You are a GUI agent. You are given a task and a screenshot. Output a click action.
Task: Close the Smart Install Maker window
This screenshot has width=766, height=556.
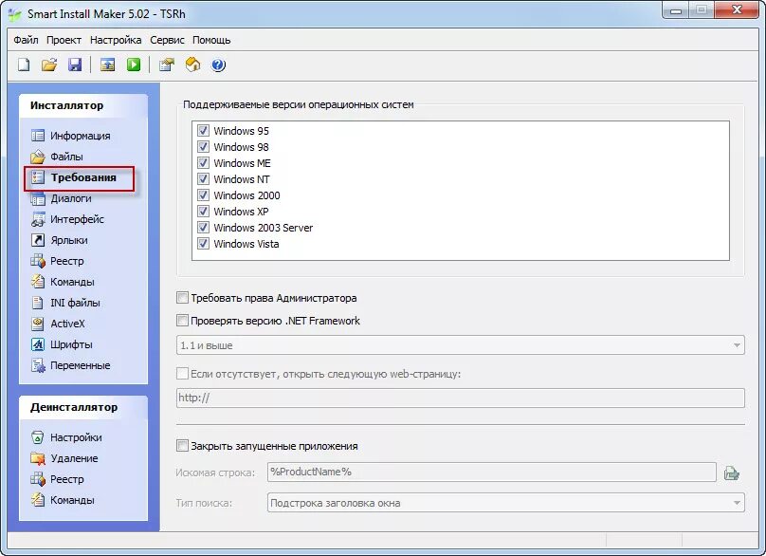coord(738,10)
